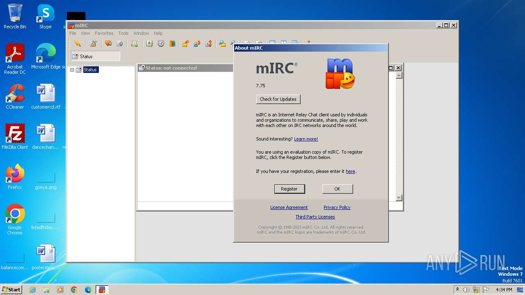Click the volume speaker tray icon

point(466,290)
